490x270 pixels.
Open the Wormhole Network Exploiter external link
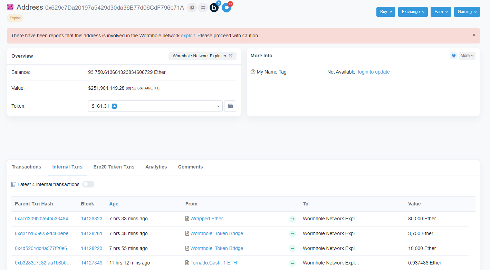coord(202,56)
